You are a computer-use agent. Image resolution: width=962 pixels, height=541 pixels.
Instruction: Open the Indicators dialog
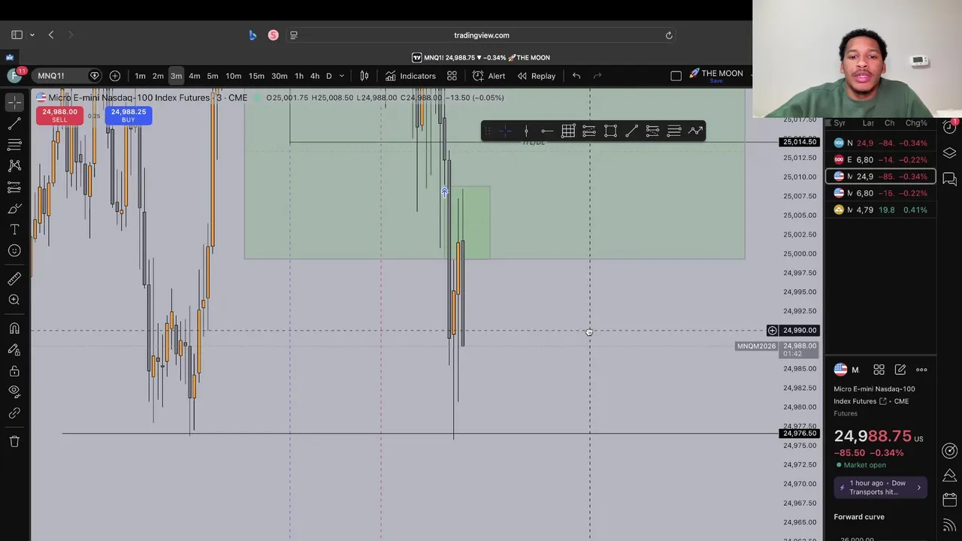[x=410, y=76]
